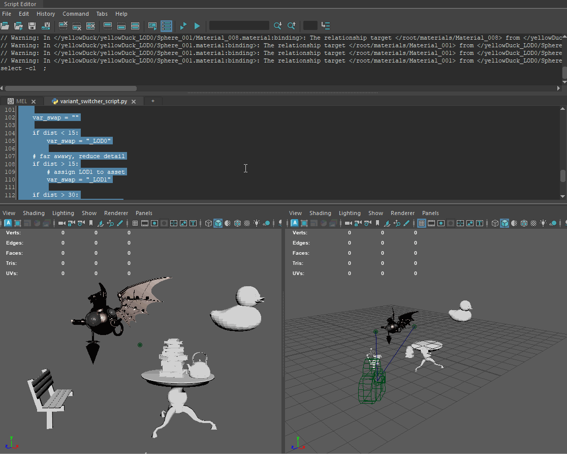Click Execute All double-arrow icon
Screen dimensions: 567x454
point(183,25)
